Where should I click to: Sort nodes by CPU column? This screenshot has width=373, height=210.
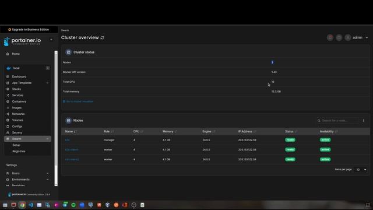[138, 131]
